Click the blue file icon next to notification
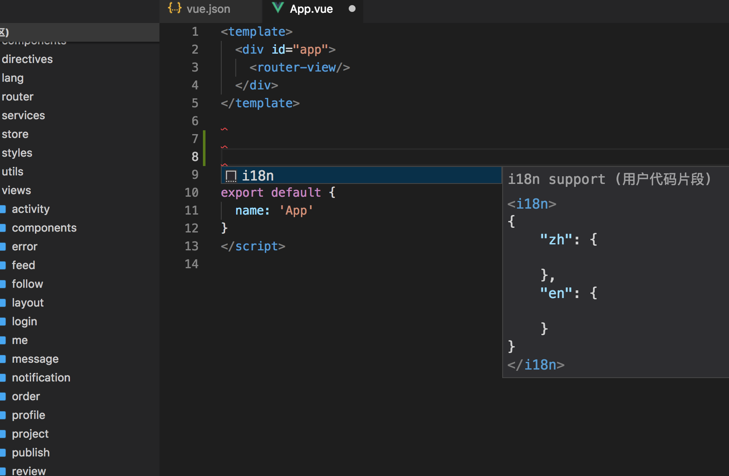729x476 pixels. point(3,377)
